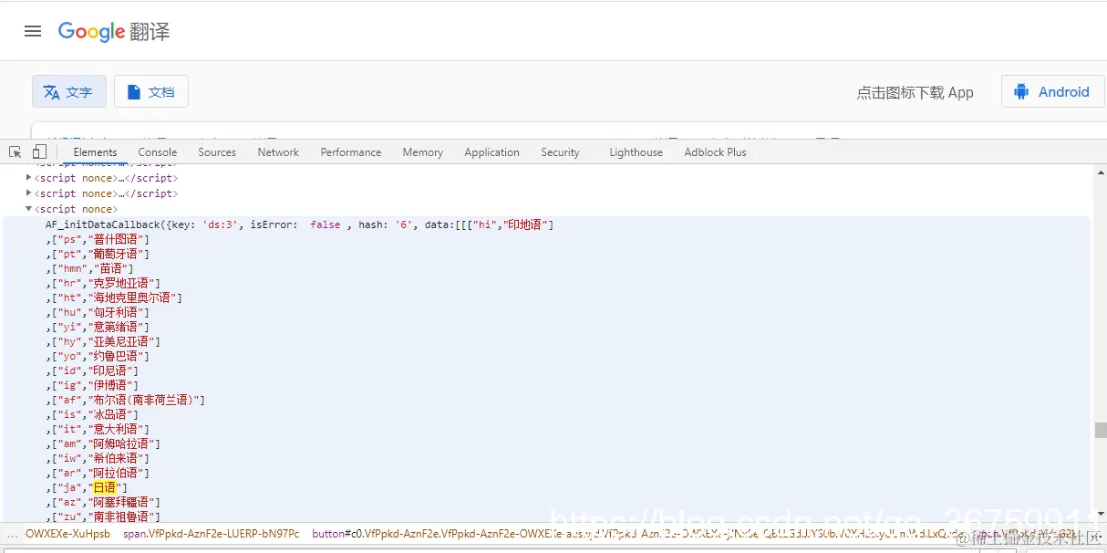Switch to the Memory tab
Screen dimensions: 1107x553
pos(423,152)
